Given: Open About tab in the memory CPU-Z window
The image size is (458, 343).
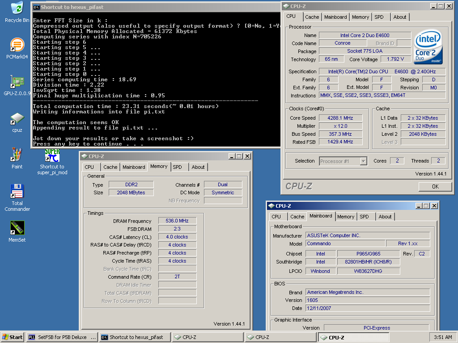Looking at the screenshot, I should coord(198,167).
